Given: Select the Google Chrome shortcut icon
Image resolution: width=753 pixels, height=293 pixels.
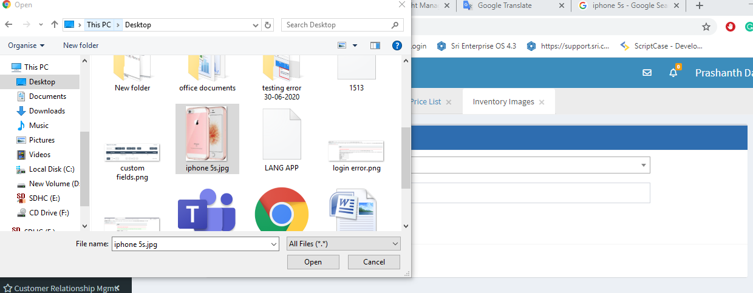Looking at the screenshot, I should (x=281, y=210).
